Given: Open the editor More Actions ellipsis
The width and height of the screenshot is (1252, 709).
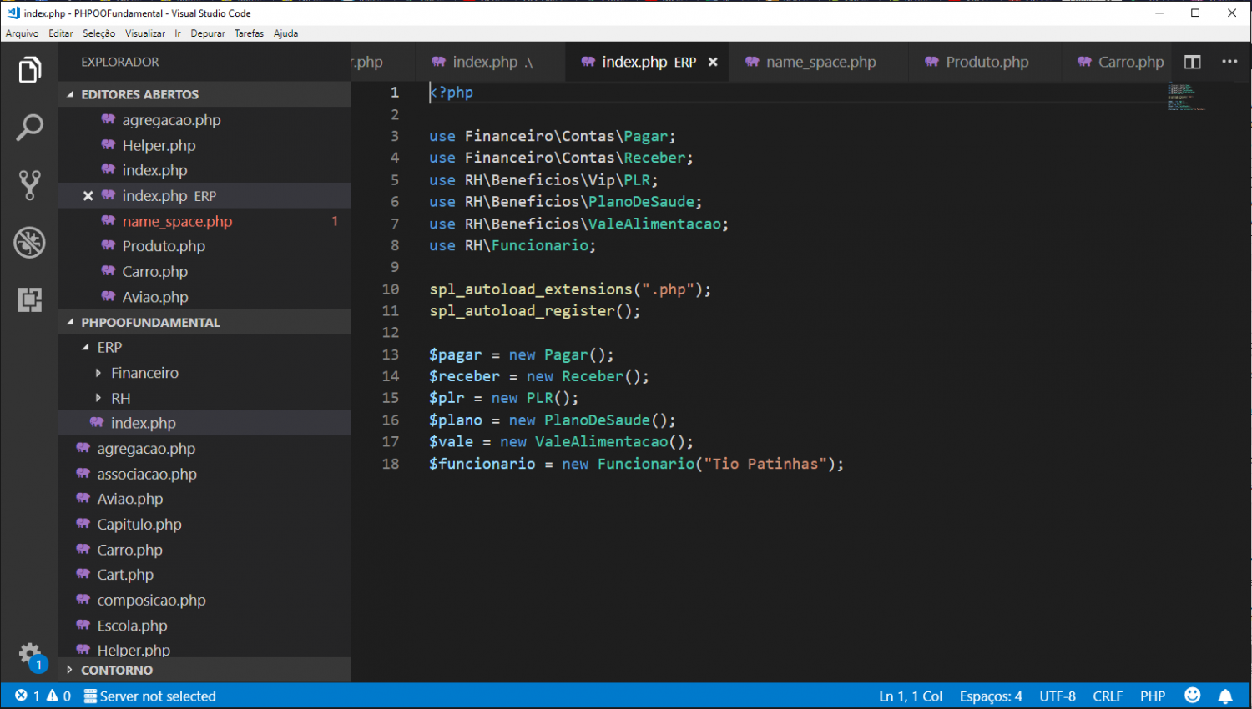Looking at the screenshot, I should point(1229,62).
